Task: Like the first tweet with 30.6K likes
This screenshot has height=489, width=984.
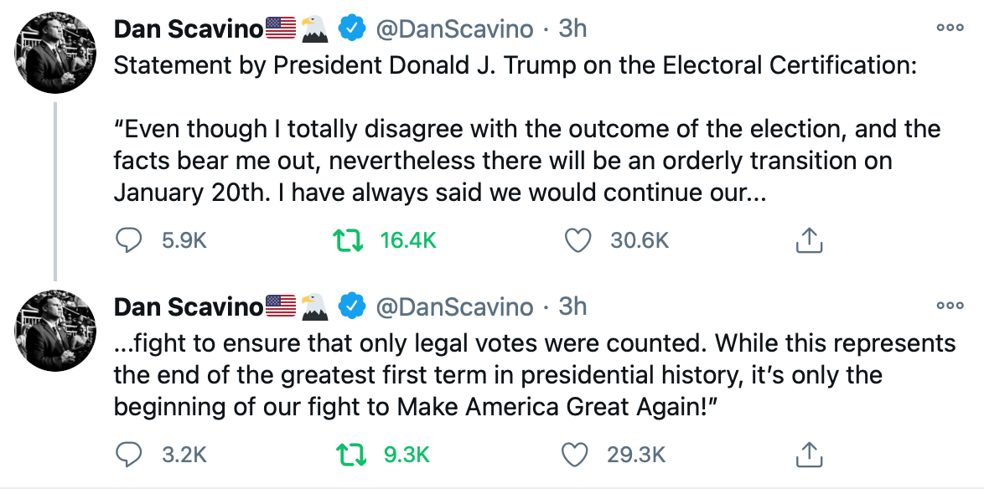Action: point(576,241)
